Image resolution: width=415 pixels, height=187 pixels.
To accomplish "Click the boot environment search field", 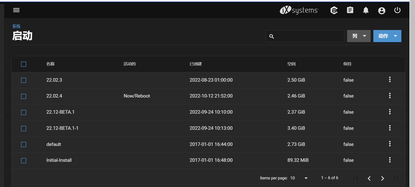I will pos(308,36).
